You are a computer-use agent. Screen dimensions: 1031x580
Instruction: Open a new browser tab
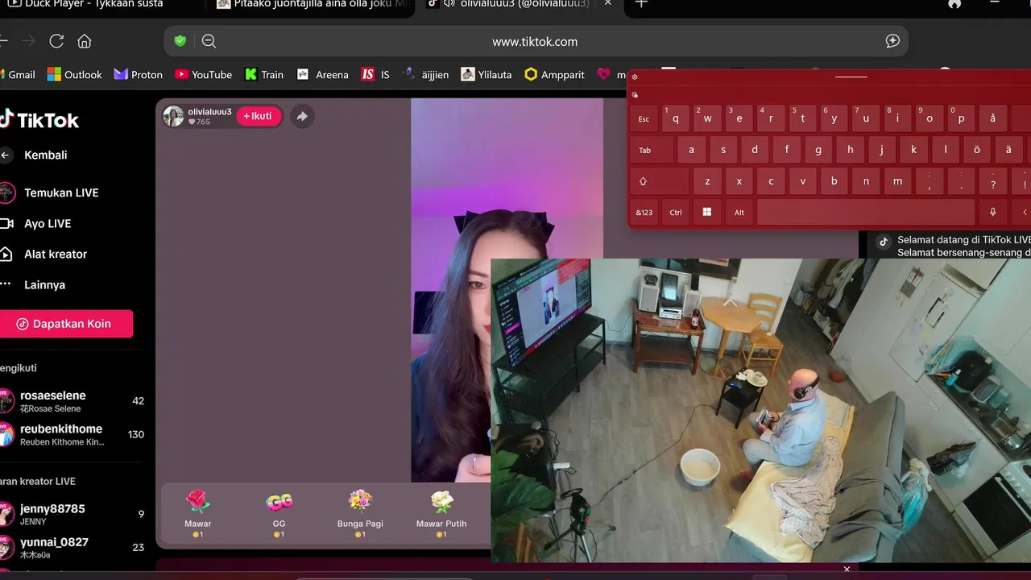click(641, 4)
